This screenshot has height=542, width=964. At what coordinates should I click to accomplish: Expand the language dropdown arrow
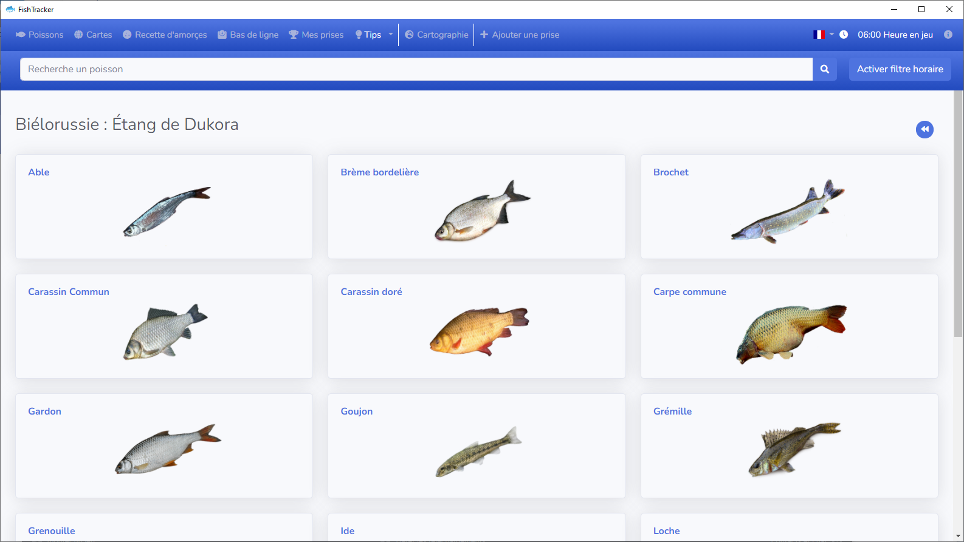(x=831, y=35)
